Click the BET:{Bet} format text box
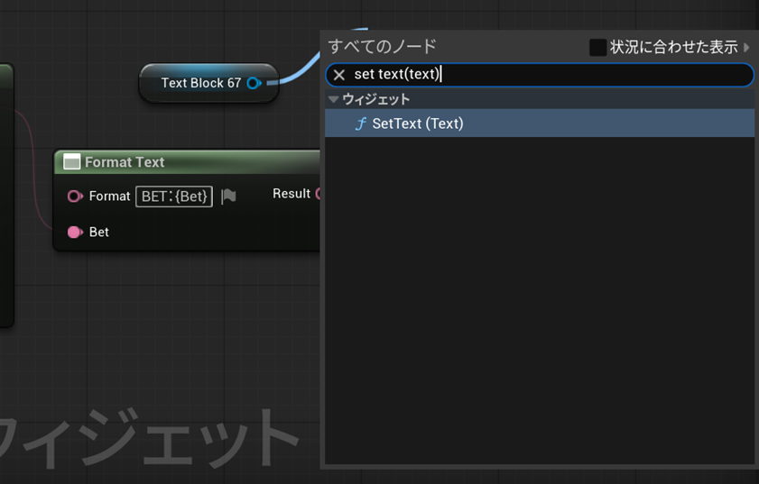This screenshot has width=759, height=484. coord(174,196)
